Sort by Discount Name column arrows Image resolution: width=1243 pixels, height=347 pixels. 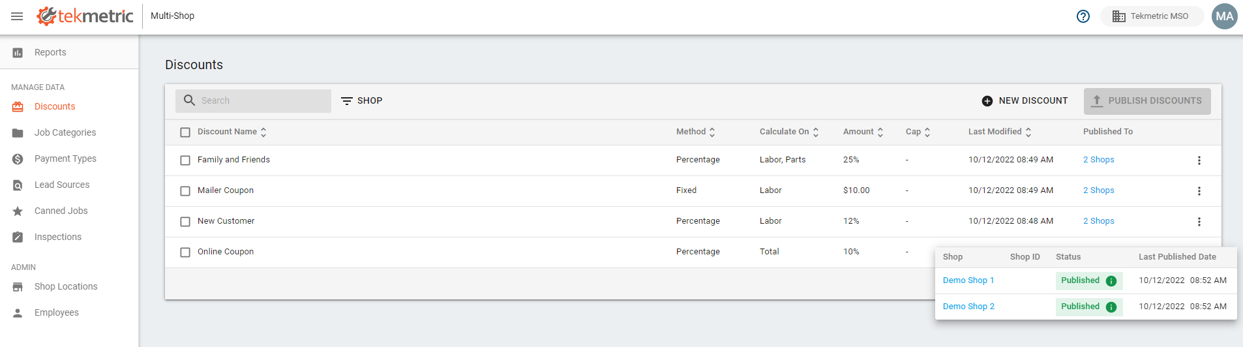pos(263,132)
